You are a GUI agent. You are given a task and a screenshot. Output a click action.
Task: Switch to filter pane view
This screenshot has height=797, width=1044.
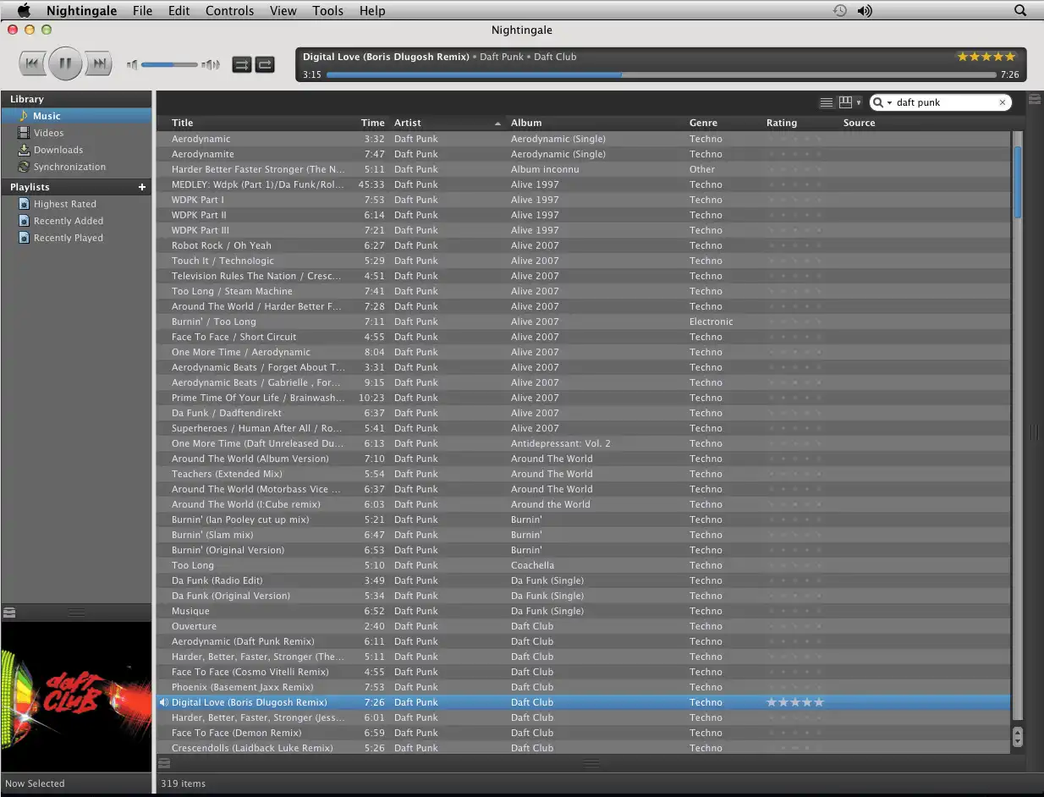pos(845,102)
